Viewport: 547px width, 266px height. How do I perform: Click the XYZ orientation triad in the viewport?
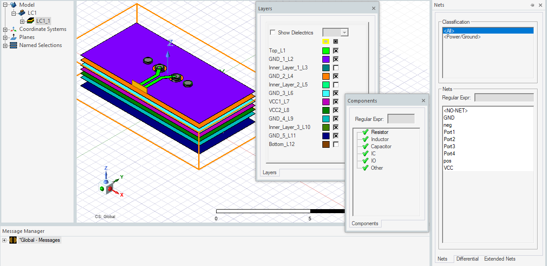(110, 182)
